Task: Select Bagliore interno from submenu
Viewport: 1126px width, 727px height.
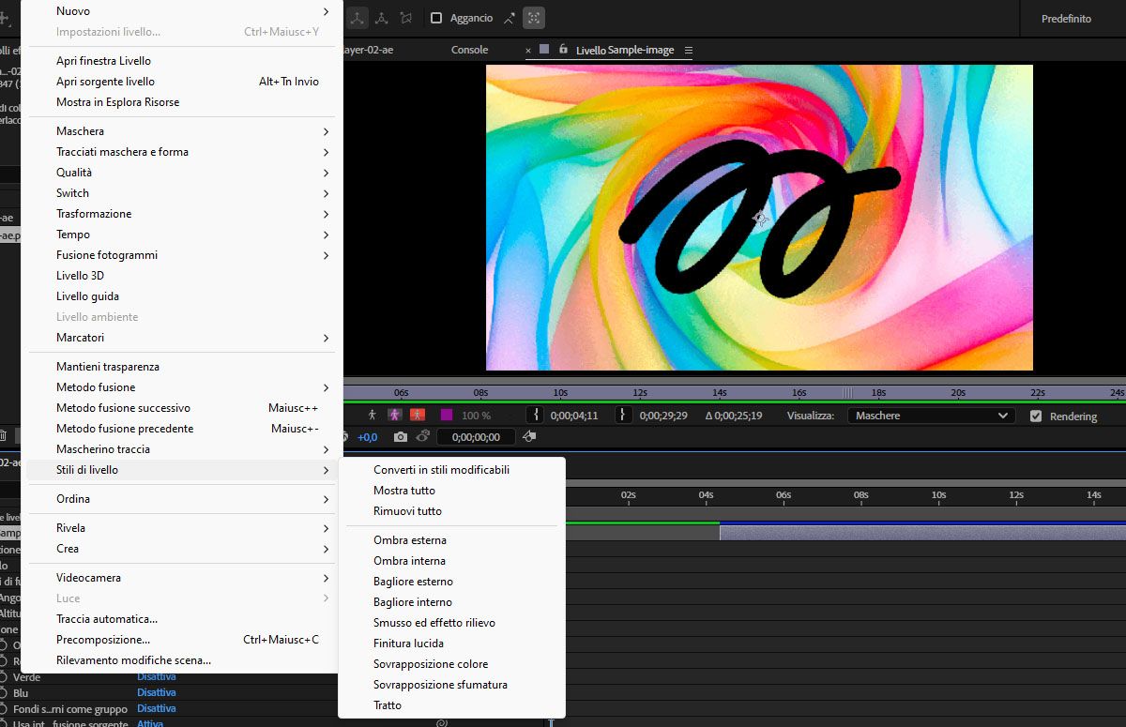Action: pos(413,602)
